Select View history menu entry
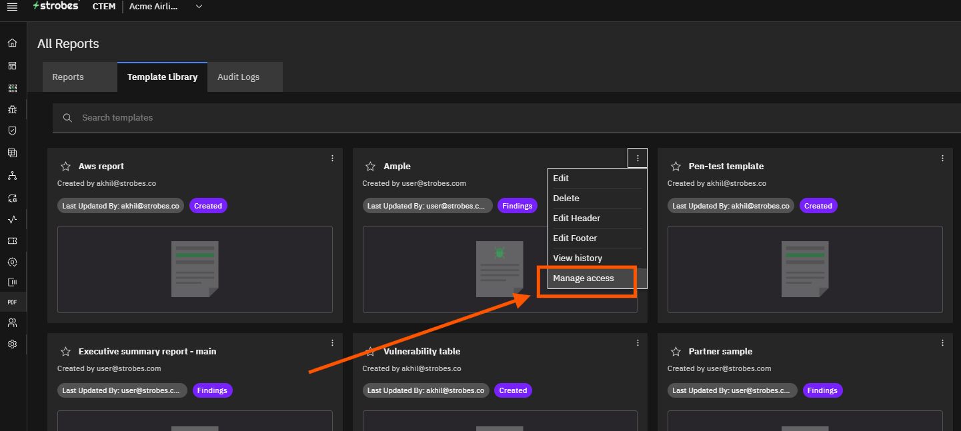961x431 pixels. click(x=597, y=258)
